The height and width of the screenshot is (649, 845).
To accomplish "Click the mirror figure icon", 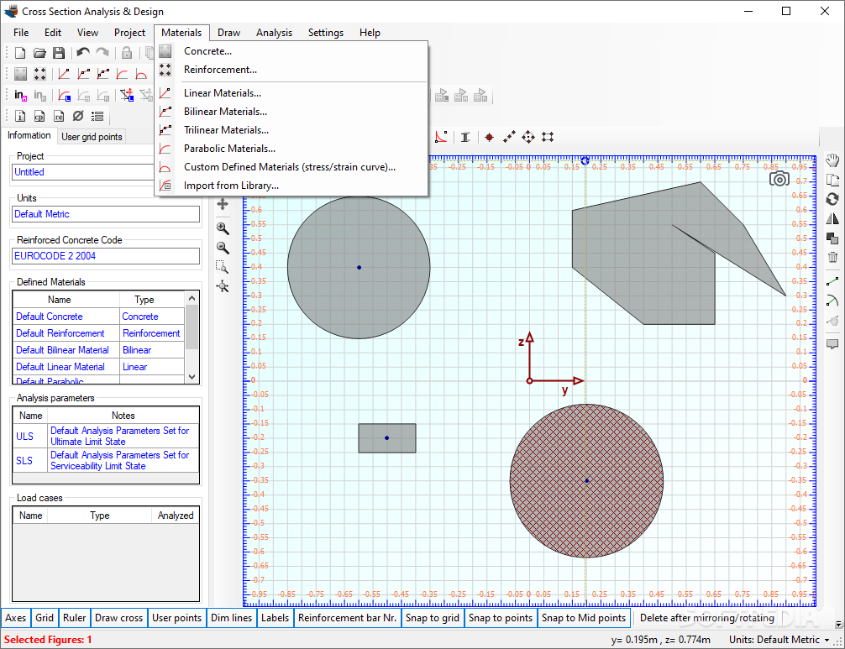I will (x=832, y=218).
